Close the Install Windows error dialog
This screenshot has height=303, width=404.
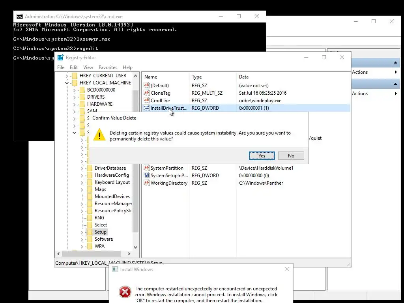click(287, 269)
